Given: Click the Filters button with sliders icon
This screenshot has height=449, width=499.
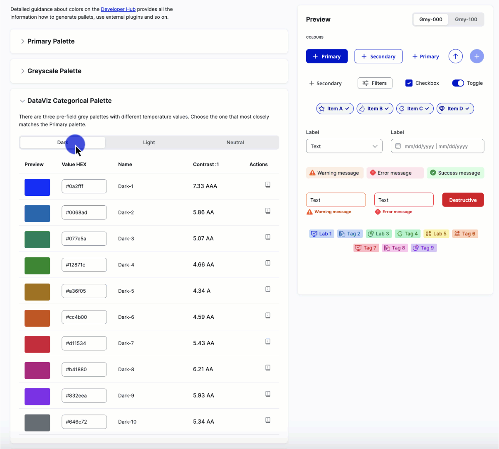Looking at the screenshot, I should pos(375,83).
